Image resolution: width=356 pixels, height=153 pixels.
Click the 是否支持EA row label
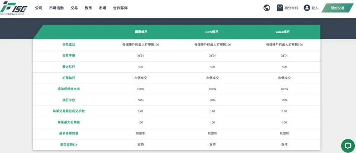pos(69,144)
